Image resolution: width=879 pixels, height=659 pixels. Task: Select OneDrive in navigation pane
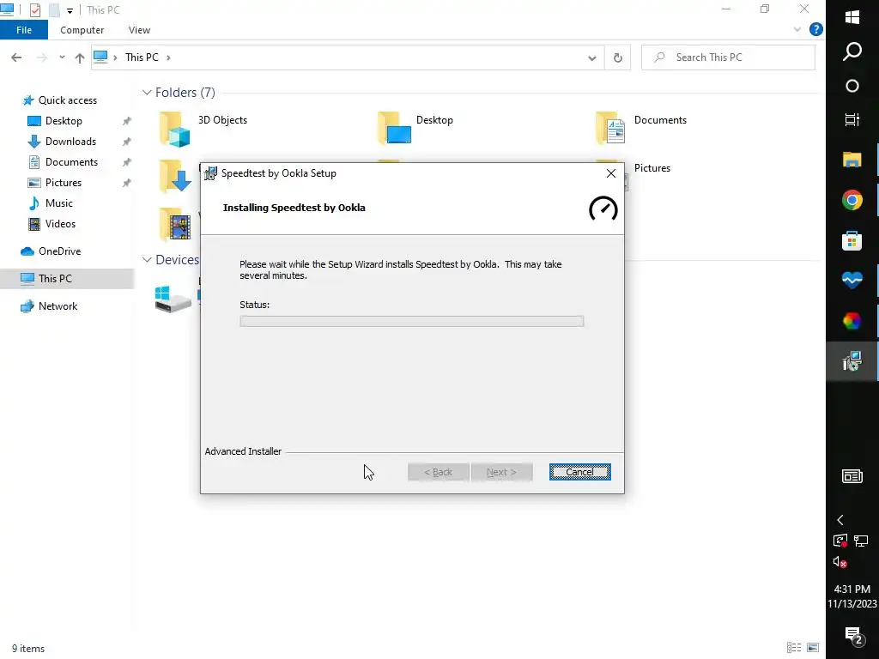point(59,251)
